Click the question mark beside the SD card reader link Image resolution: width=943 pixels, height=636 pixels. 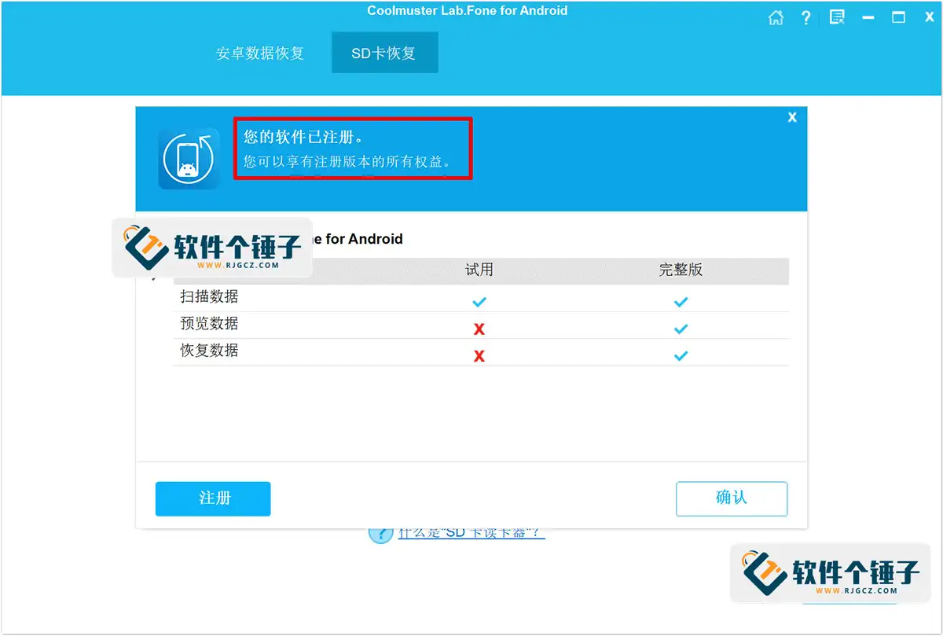click(x=380, y=533)
